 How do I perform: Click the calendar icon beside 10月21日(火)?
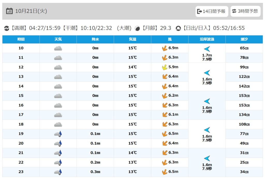tap(9, 11)
